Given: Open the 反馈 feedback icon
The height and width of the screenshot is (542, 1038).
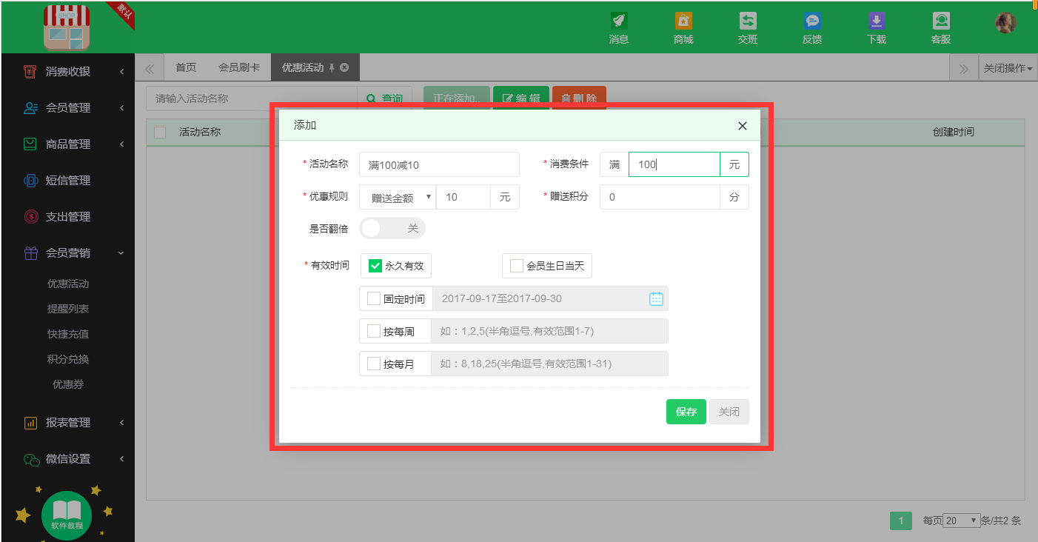Looking at the screenshot, I should [x=812, y=21].
